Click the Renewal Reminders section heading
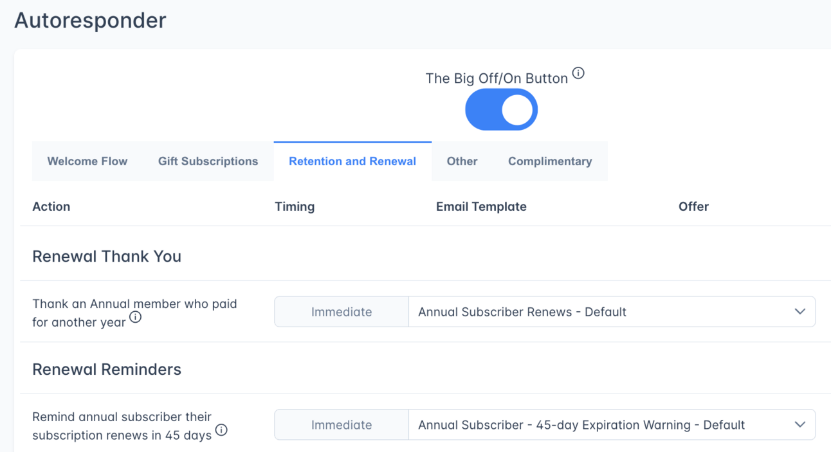831x452 pixels. click(107, 369)
